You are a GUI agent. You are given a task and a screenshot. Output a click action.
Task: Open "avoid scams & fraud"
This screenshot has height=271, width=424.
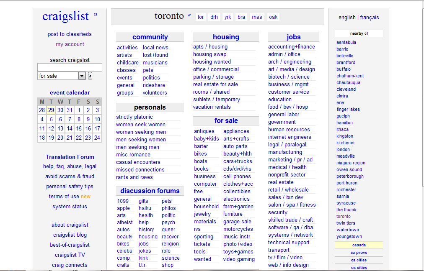pos(70,176)
